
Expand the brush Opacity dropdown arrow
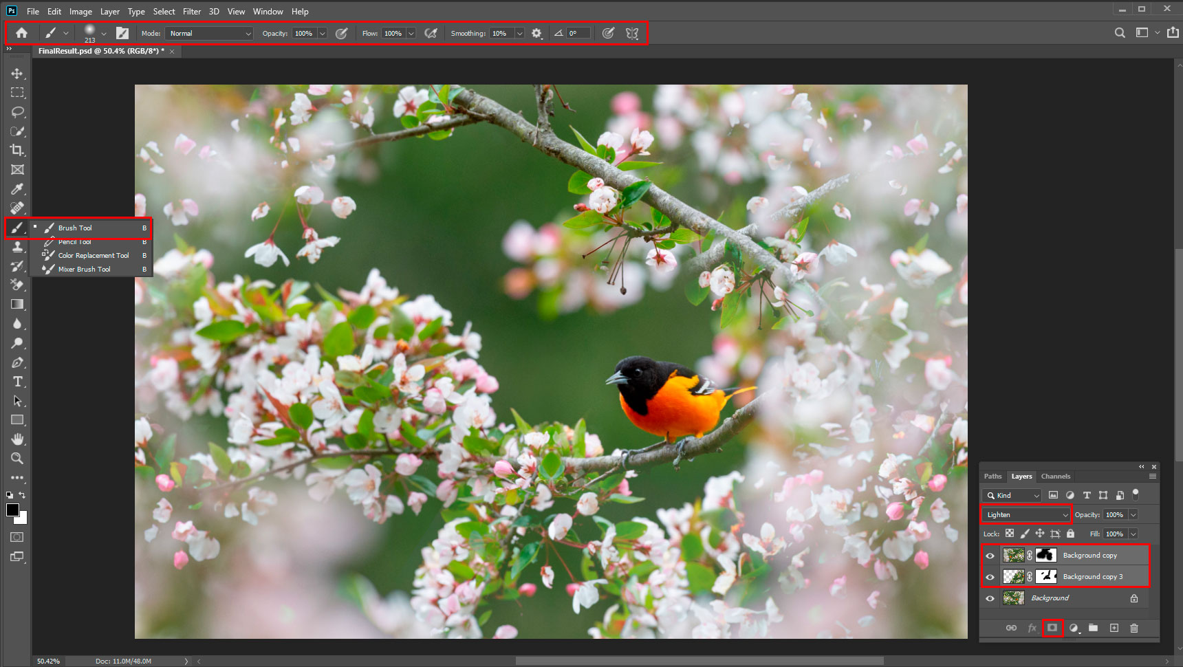pos(322,33)
